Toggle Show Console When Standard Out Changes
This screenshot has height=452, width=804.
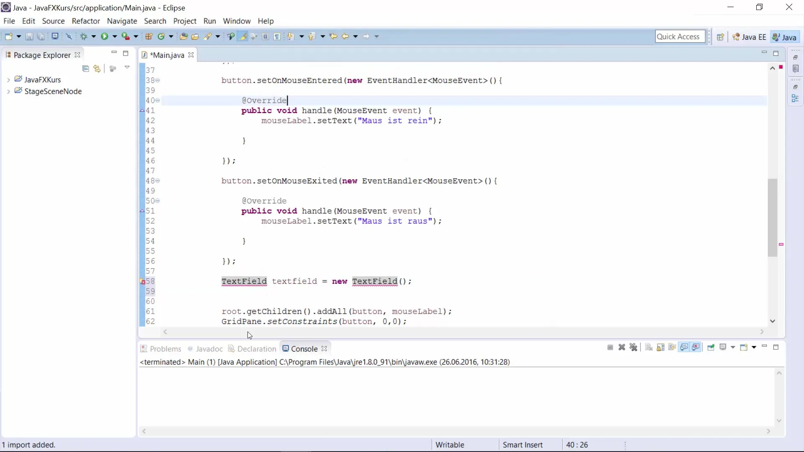pos(684,347)
